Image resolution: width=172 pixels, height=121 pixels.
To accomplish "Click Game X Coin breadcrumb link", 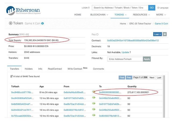I will pos(161,24).
